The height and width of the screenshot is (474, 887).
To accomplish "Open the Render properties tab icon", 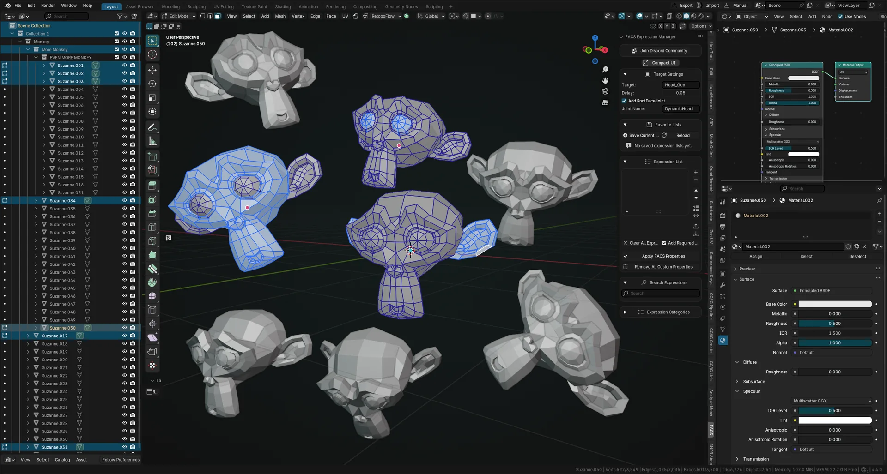I will point(723,216).
